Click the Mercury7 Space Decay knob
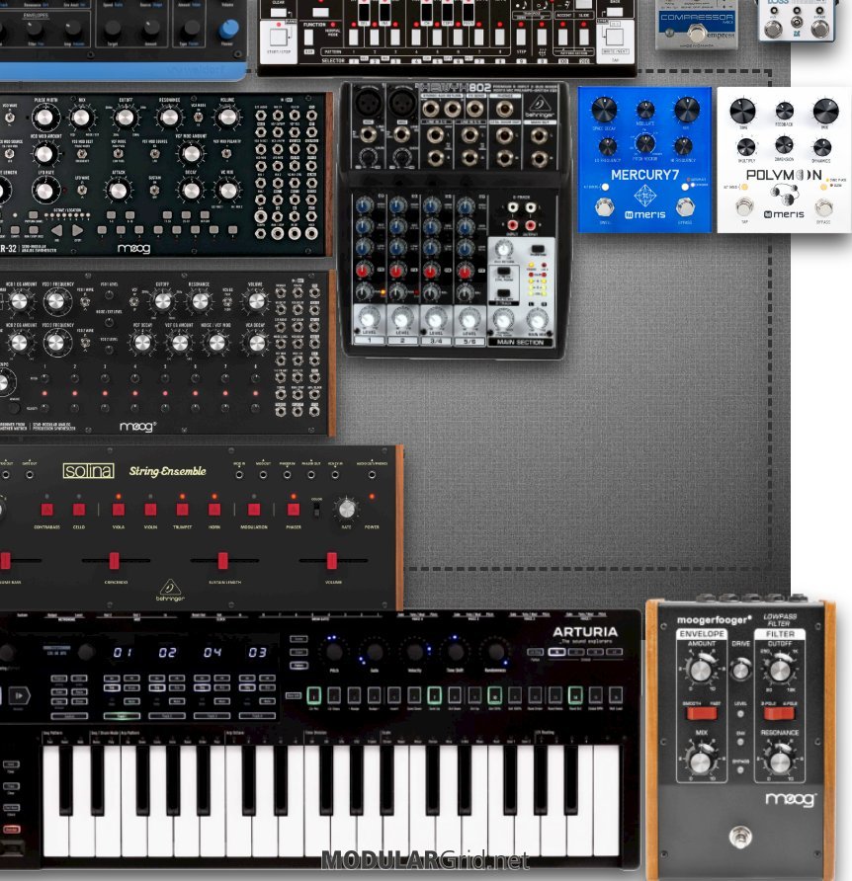Viewport: 852px width, 881px height. pyautogui.click(x=605, y=111)
